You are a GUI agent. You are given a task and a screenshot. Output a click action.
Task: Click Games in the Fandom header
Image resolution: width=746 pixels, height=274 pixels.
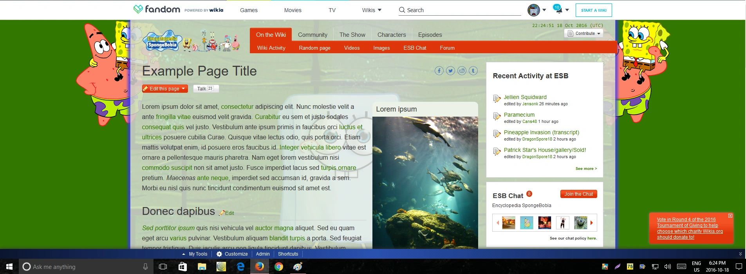click(x=249, y=10)
